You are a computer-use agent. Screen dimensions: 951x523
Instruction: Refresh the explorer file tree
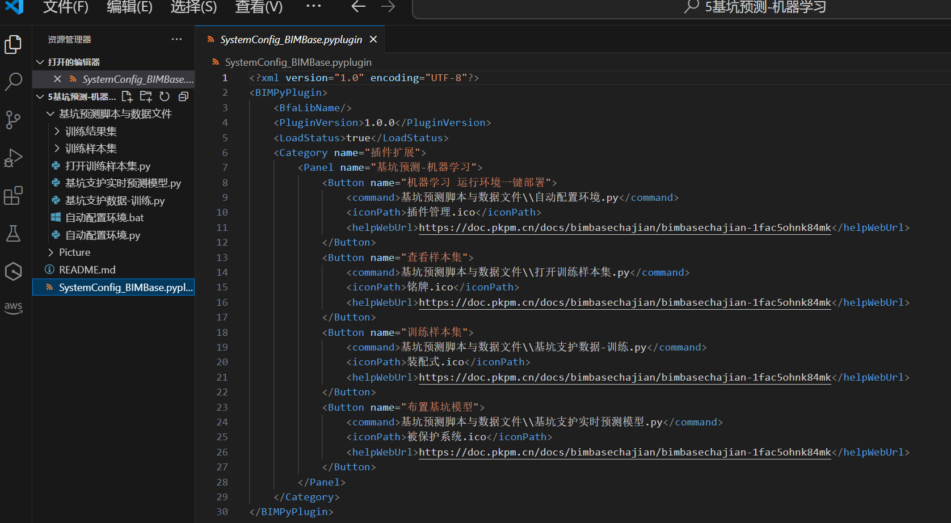[165, 96]
